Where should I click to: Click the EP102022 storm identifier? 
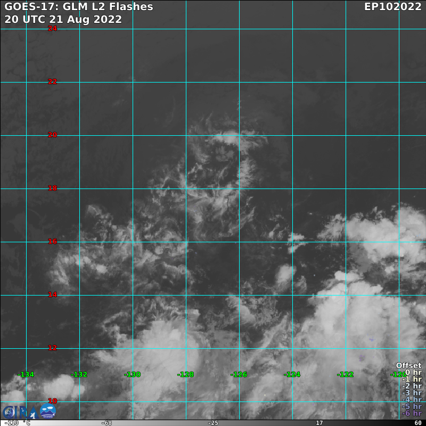coord(392,7)
